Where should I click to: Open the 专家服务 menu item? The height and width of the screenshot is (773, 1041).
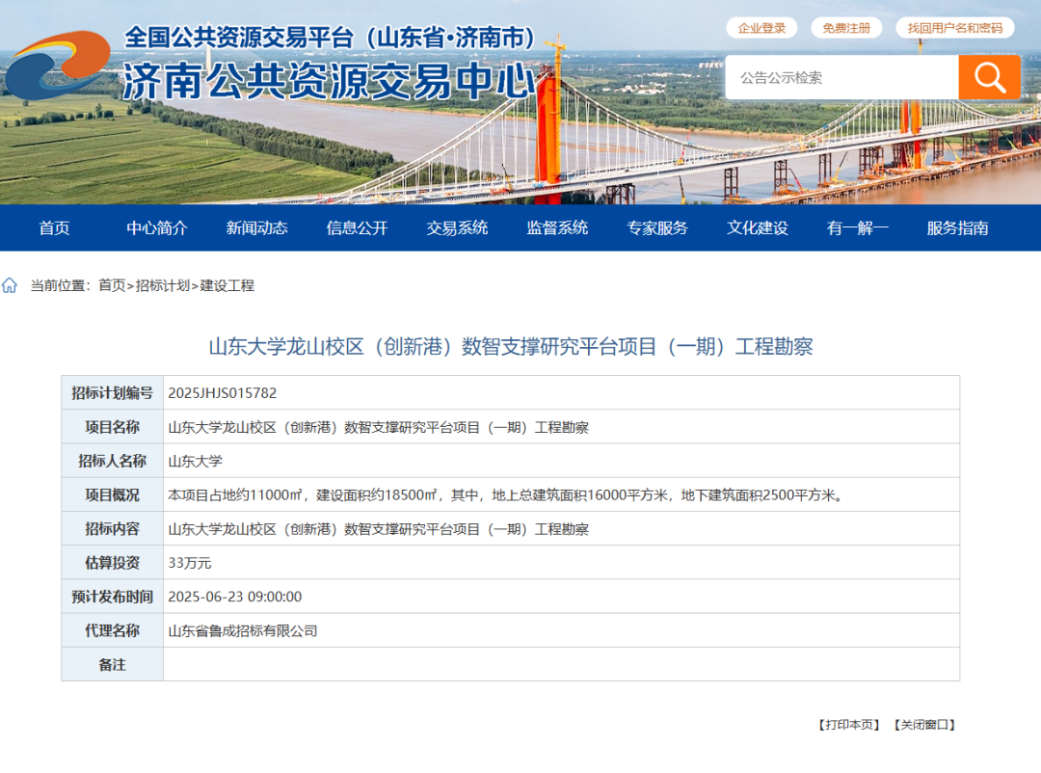[x=657, y=227]
